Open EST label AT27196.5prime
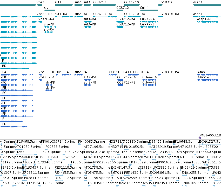The image size is (221, 187). [97, 147]
